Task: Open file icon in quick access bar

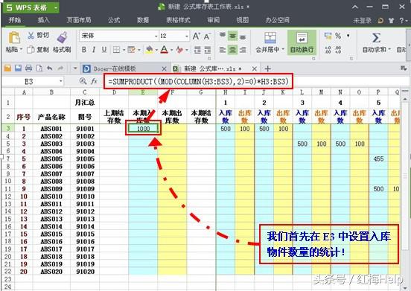Action: pyautogui.click(x=7, y=68)
